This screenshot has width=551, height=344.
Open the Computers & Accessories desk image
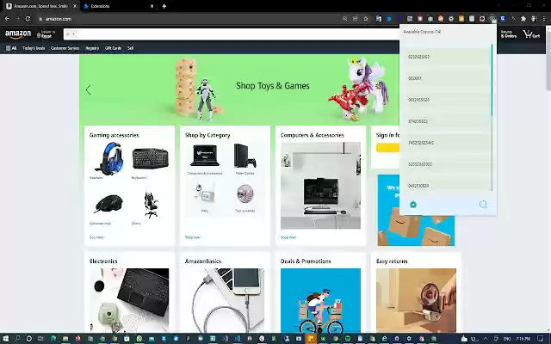point(320,186)
